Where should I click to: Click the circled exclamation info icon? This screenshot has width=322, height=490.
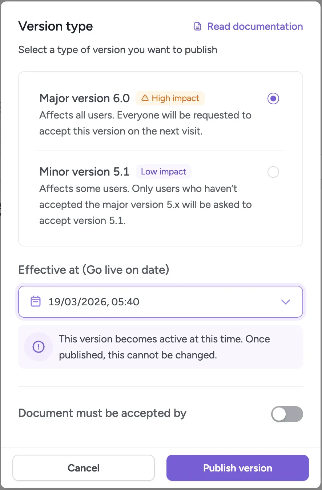pos(38,347)
